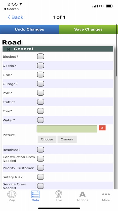Click the Undo Changes button
The image size is (118, 211).
pos(29,29)
